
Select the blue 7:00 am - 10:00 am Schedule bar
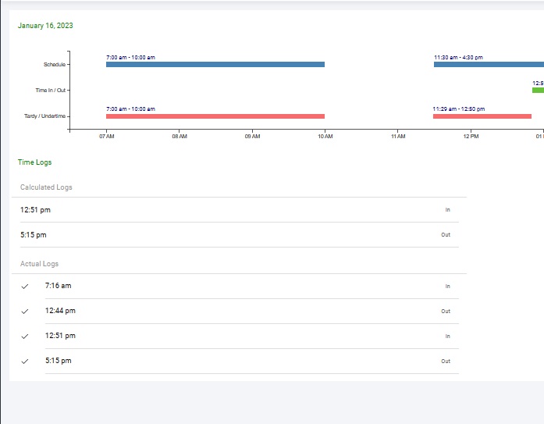click(215, 65)
